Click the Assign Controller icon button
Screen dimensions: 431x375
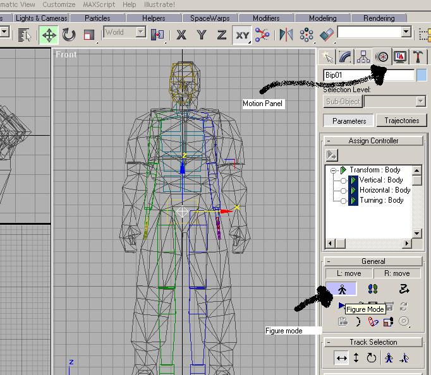[331, 155]
